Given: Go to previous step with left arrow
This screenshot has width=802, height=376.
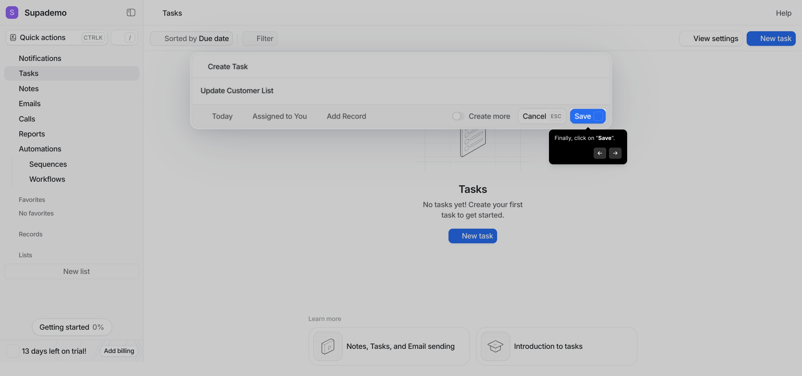Looking at the screenshot, I should (600, 153).
